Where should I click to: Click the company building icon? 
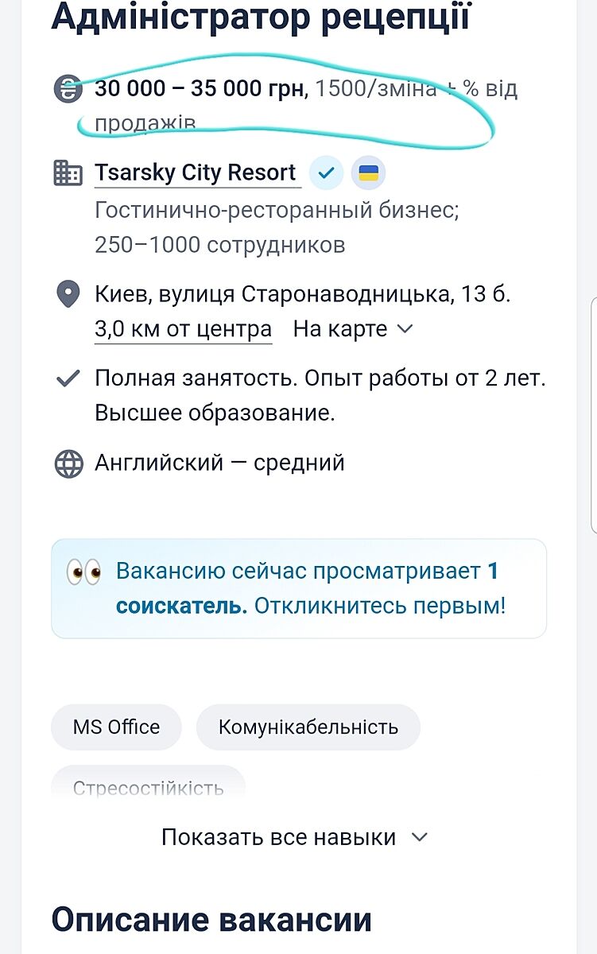(x=68, y=173)
